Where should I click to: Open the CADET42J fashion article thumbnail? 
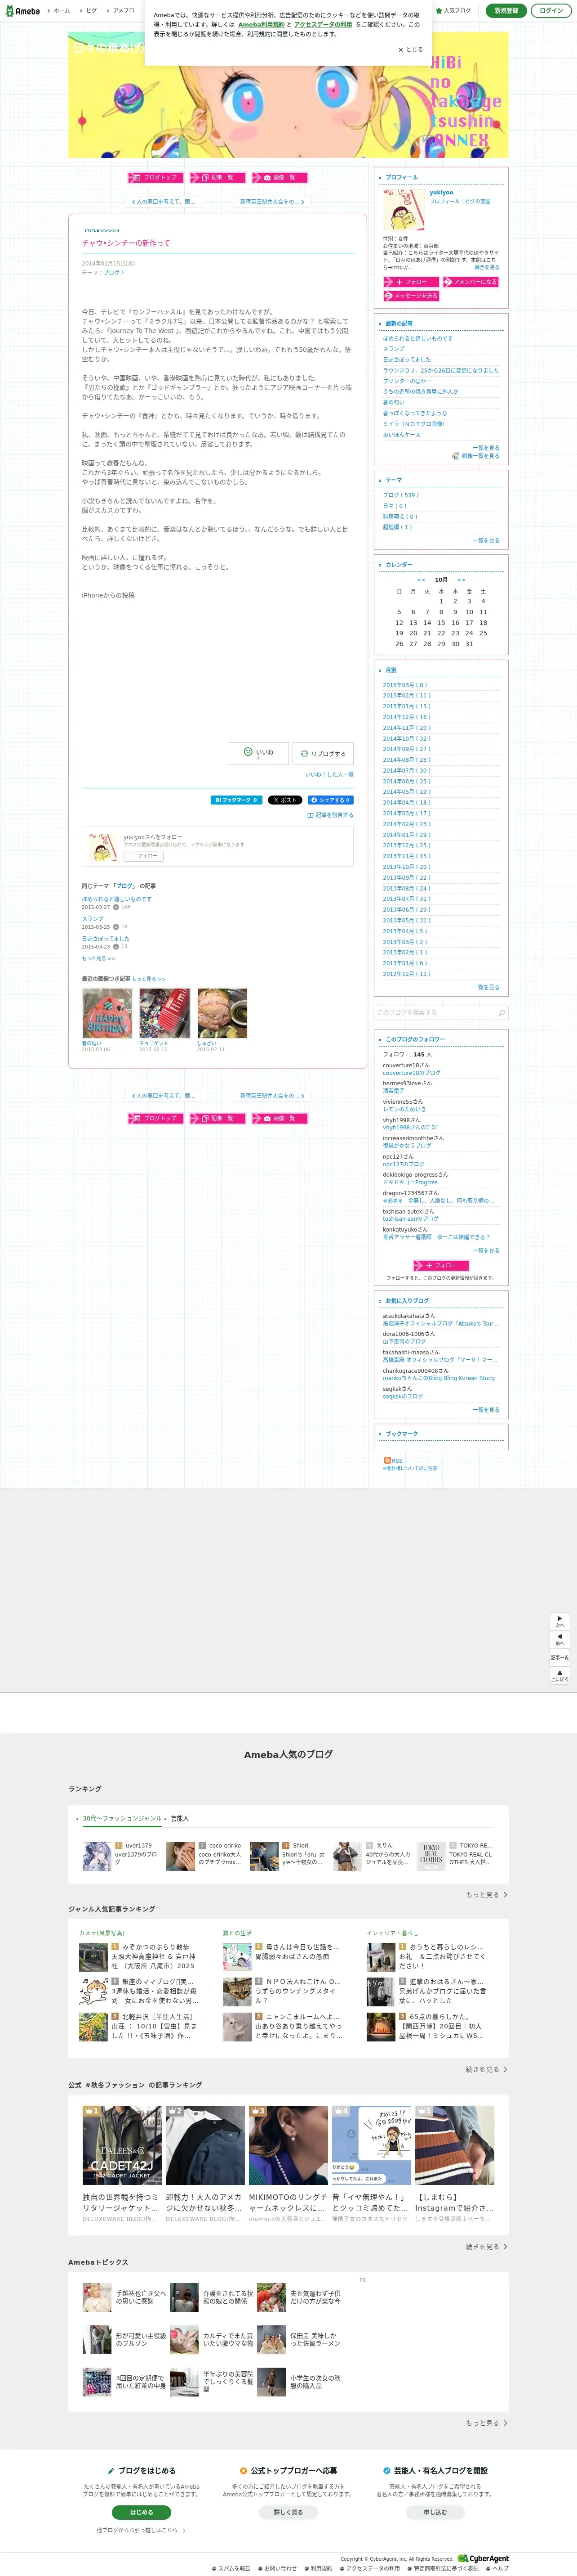pos(122,2146)
